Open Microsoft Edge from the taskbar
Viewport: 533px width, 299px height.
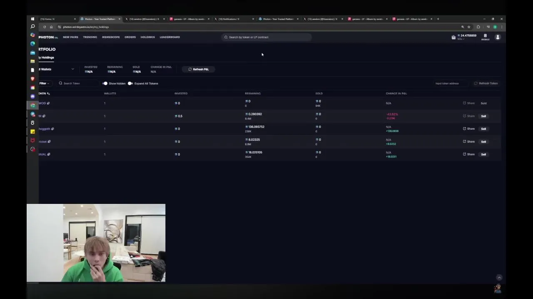pos(32,44)
